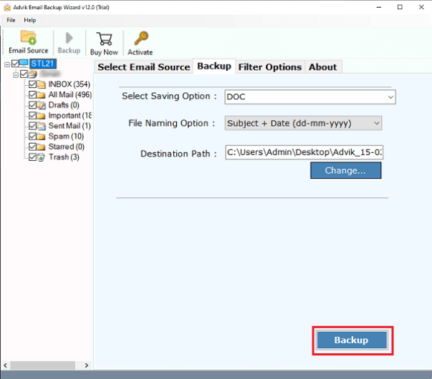Uncheck the Drafts (0) checkbox
This screenshot has height=379, width=432.
(x=32, y=105)
